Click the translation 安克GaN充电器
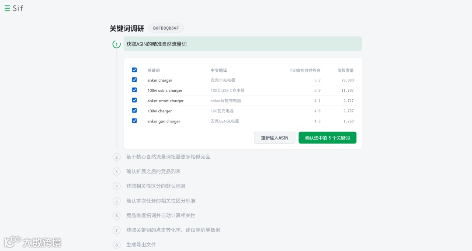Viewport: 472px width, 251px height. pos(225,121)
